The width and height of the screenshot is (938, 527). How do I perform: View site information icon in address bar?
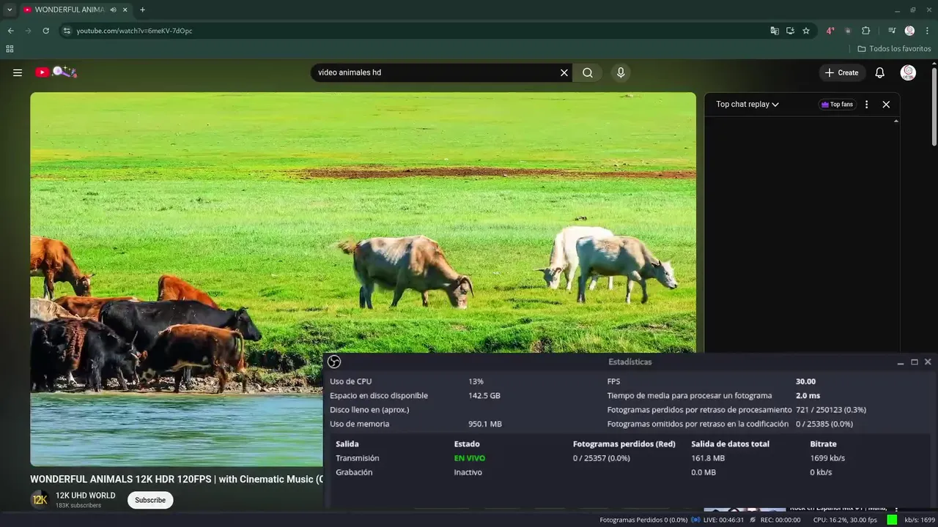click(x=66, y=31)
